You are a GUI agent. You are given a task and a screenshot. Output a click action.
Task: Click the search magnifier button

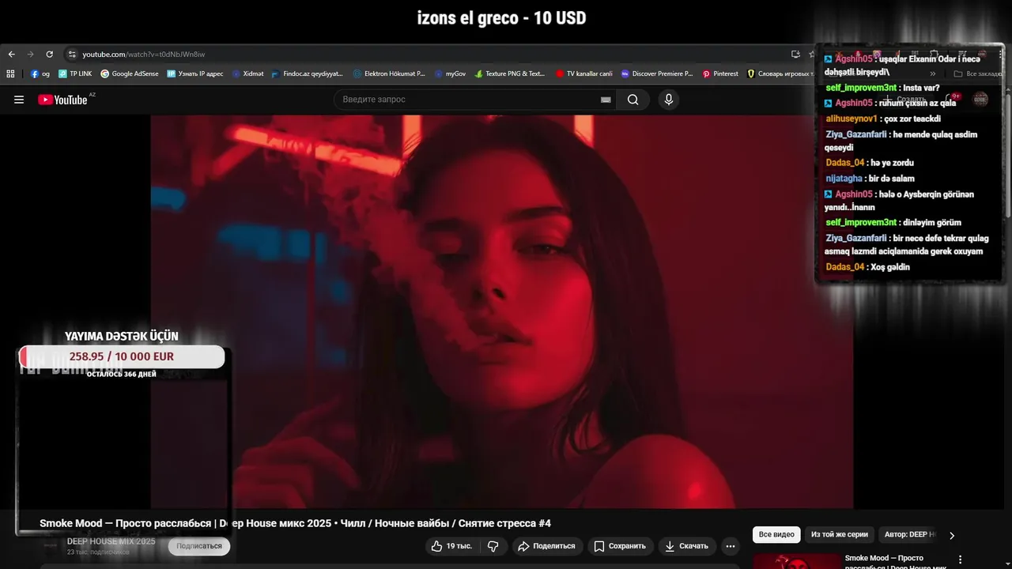click(632, 100)
